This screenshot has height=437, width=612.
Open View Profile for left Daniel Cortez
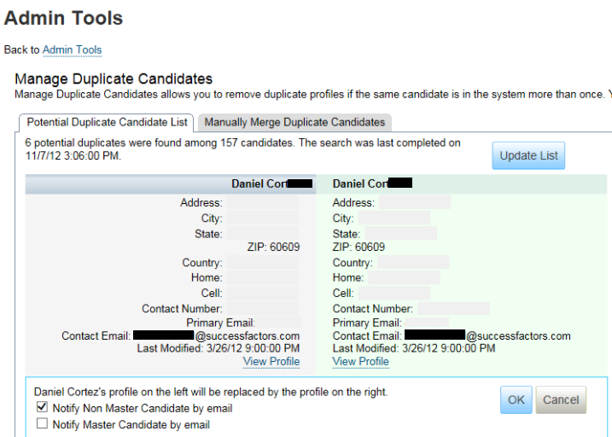[x=271, y=362]
